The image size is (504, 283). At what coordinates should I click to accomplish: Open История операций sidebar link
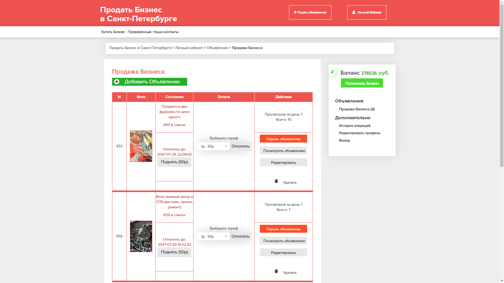(354, 126)
